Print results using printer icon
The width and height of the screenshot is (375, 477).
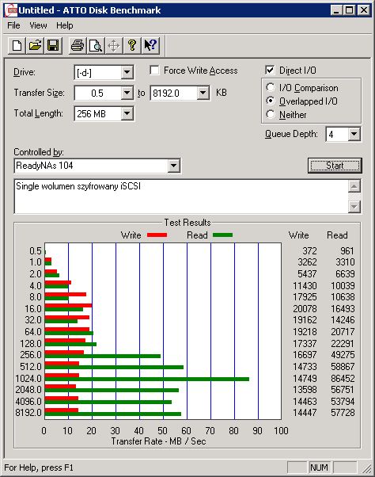pyautogui.click(x=78, y=46)
